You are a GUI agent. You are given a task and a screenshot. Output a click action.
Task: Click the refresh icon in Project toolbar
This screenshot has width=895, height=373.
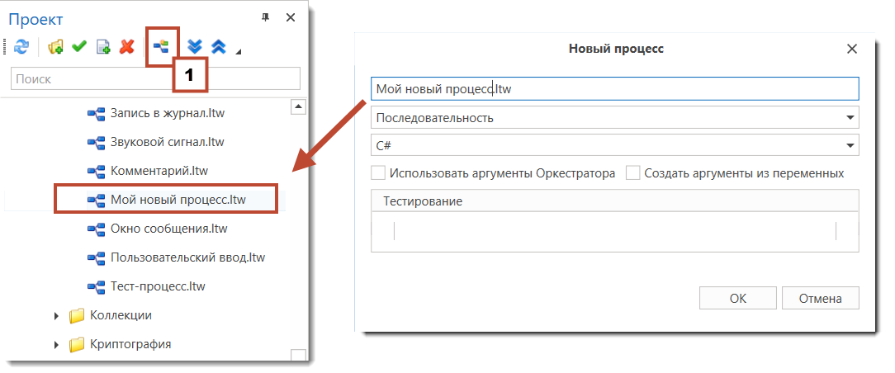21,47
